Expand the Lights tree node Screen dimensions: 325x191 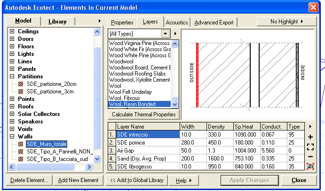[x=12, y=54]
